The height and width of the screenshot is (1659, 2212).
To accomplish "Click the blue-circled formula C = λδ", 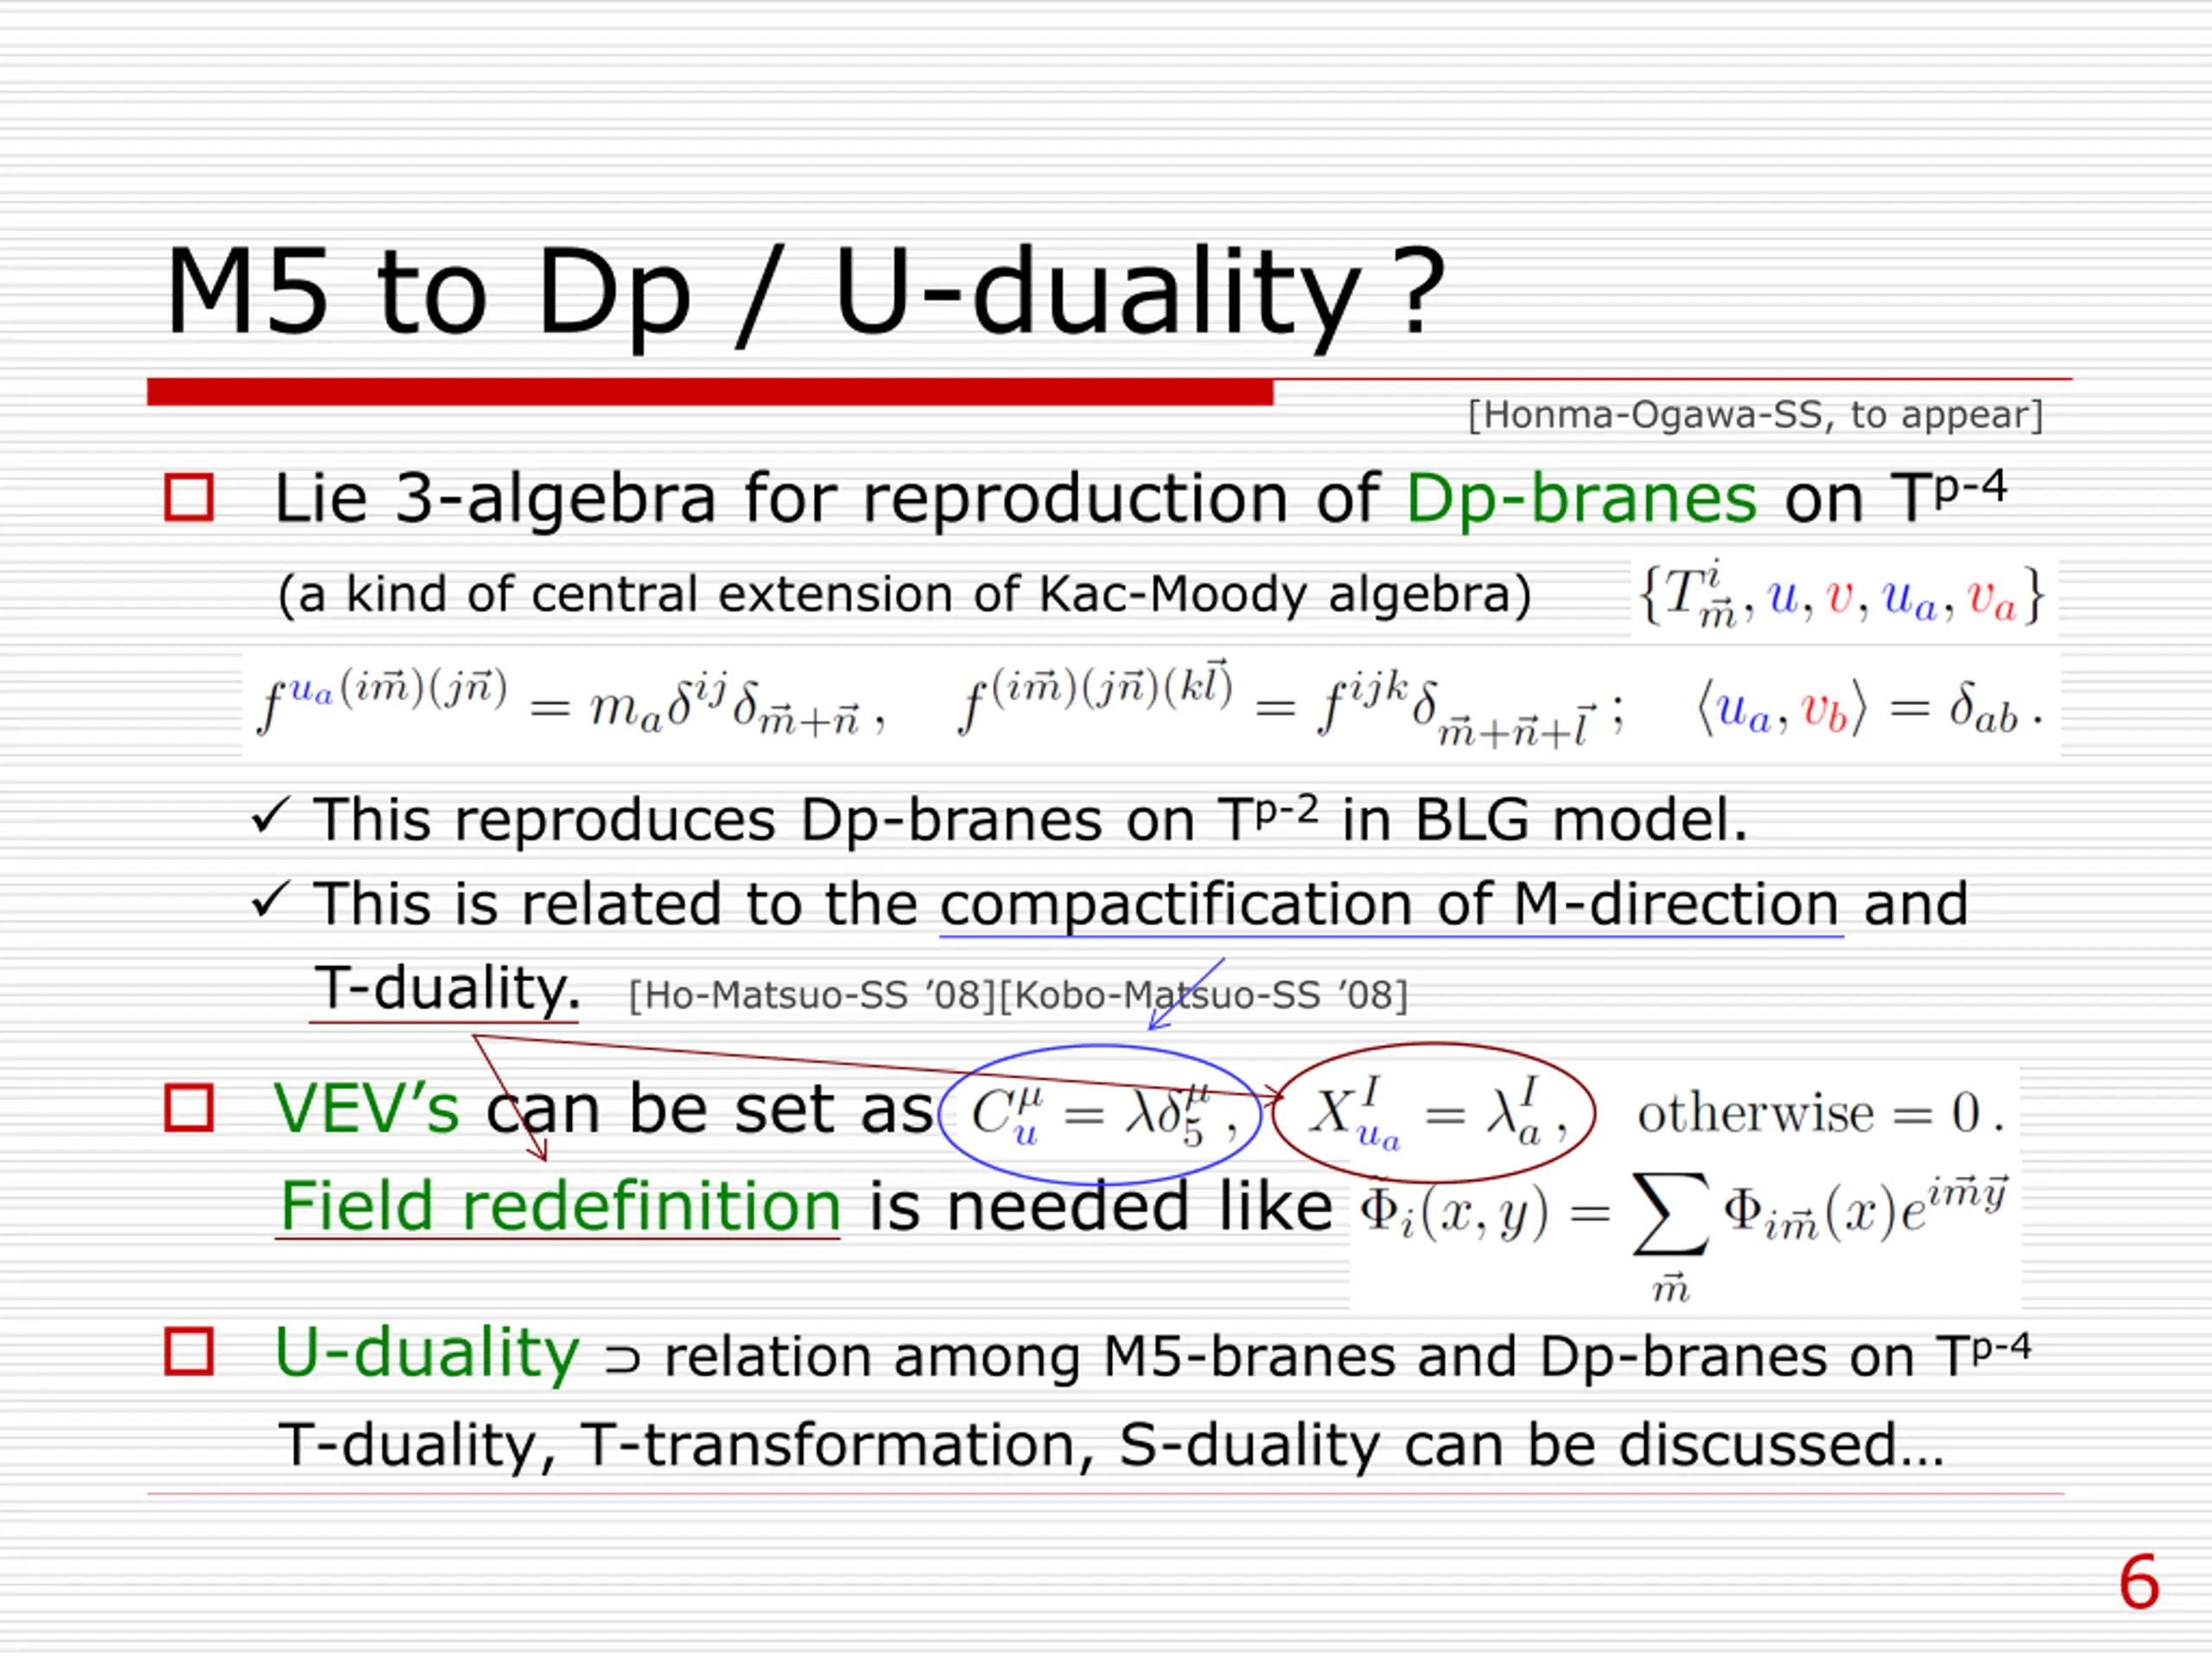I will click(1100, 1114).
